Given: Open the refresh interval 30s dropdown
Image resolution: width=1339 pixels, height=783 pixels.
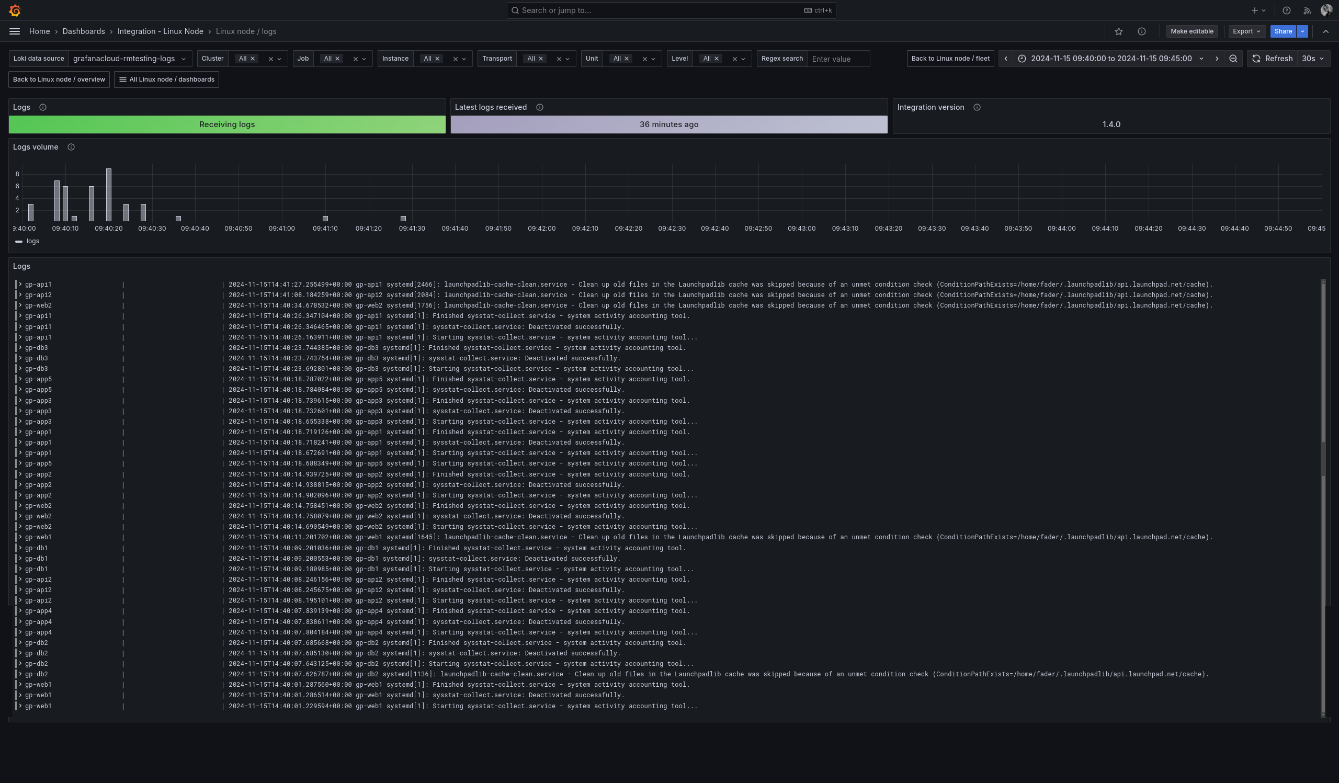Looking at the screenshot, I should (x=1312, y=59).
